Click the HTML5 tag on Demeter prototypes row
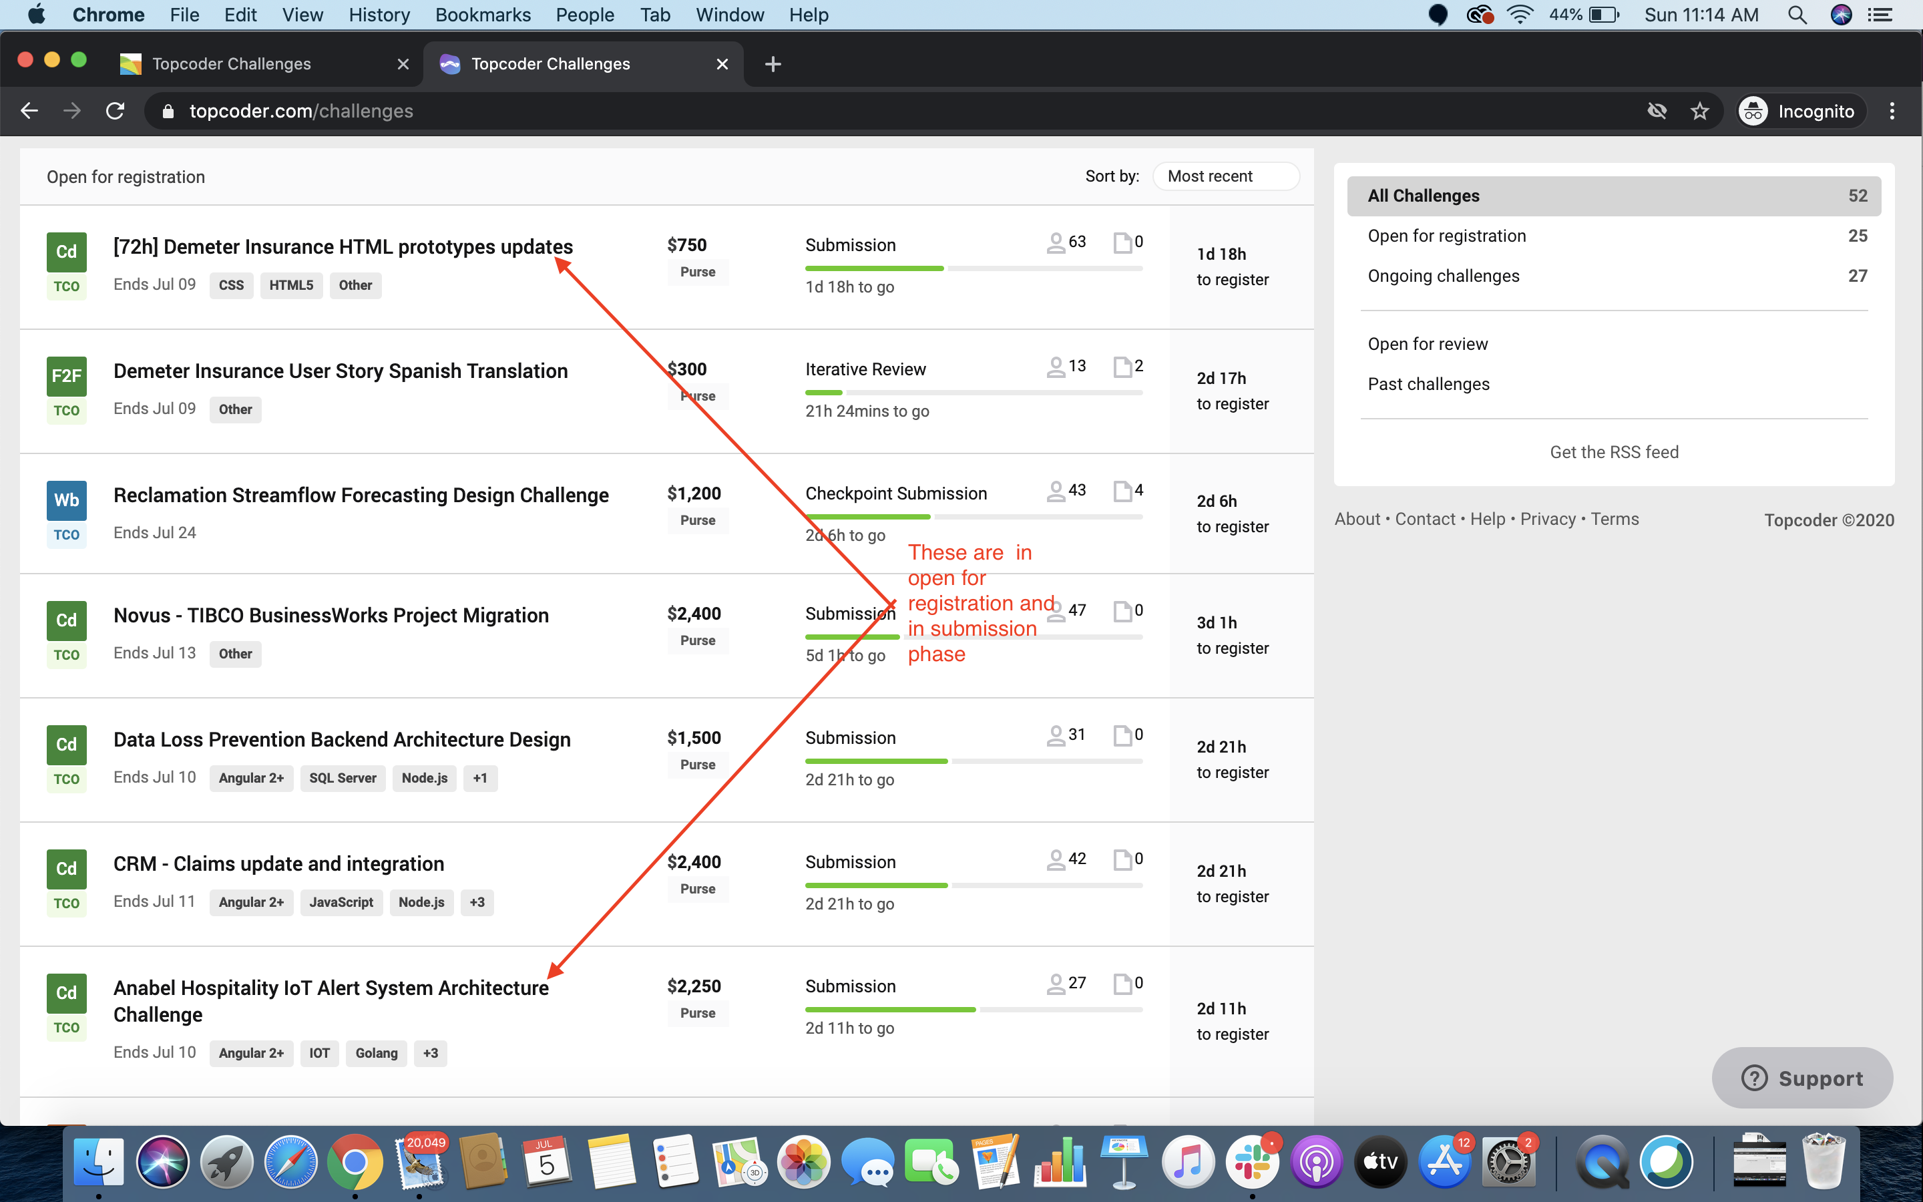The width and height of the screenshot is (1923, 1202). pos(291,285)
